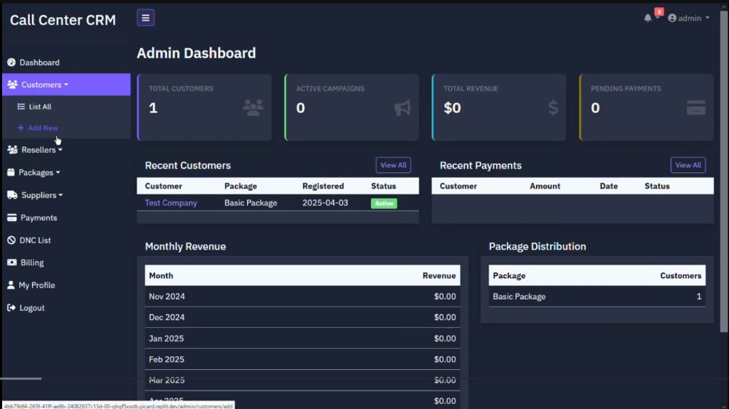Collapse the Customers menu caret
The width and height of the screenshot is (729, 409).
[66, 85]
